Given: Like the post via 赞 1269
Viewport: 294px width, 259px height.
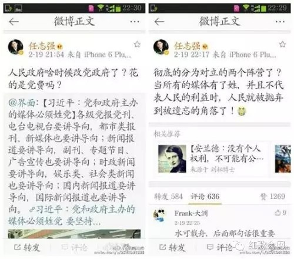Looking at the screenshot, I should click(x=272, y=196).
